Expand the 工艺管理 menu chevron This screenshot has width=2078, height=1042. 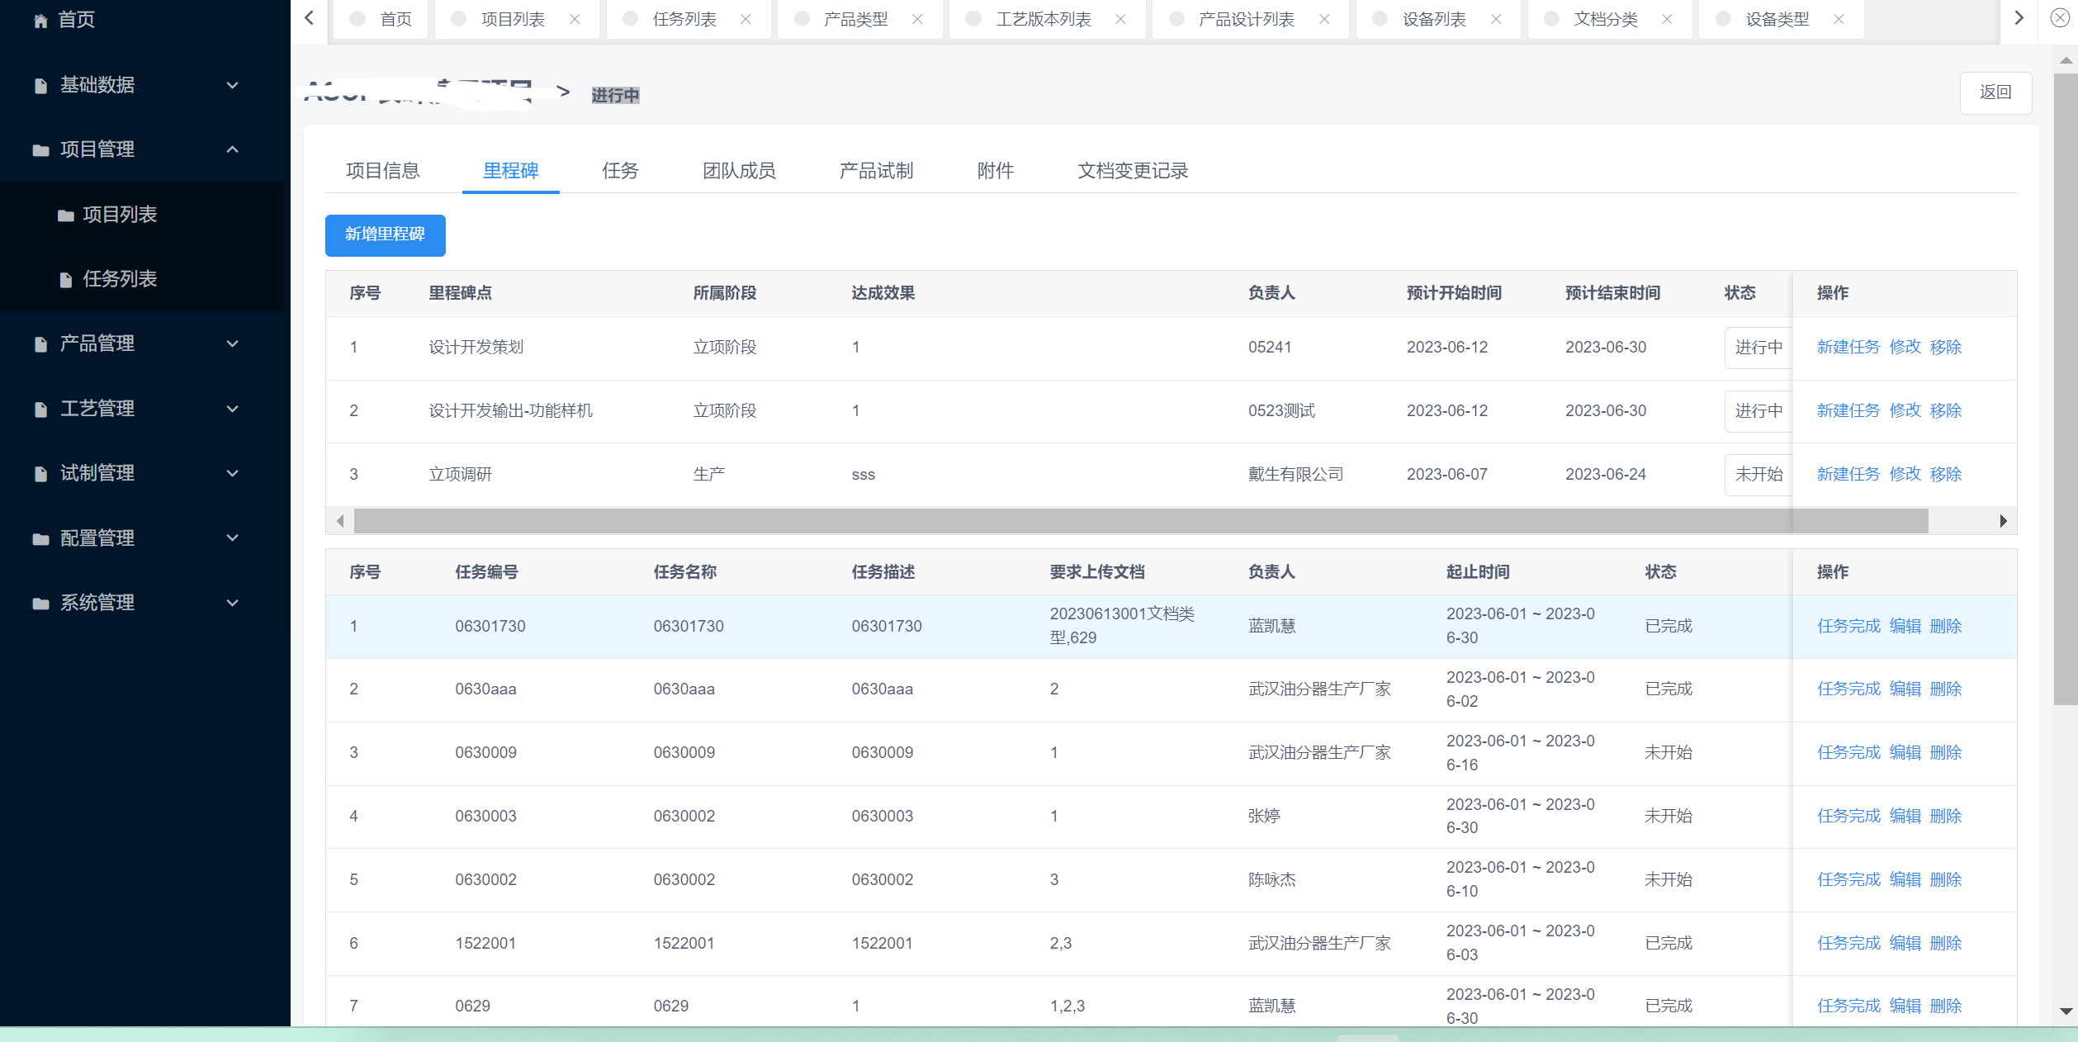tap(233, 409)
